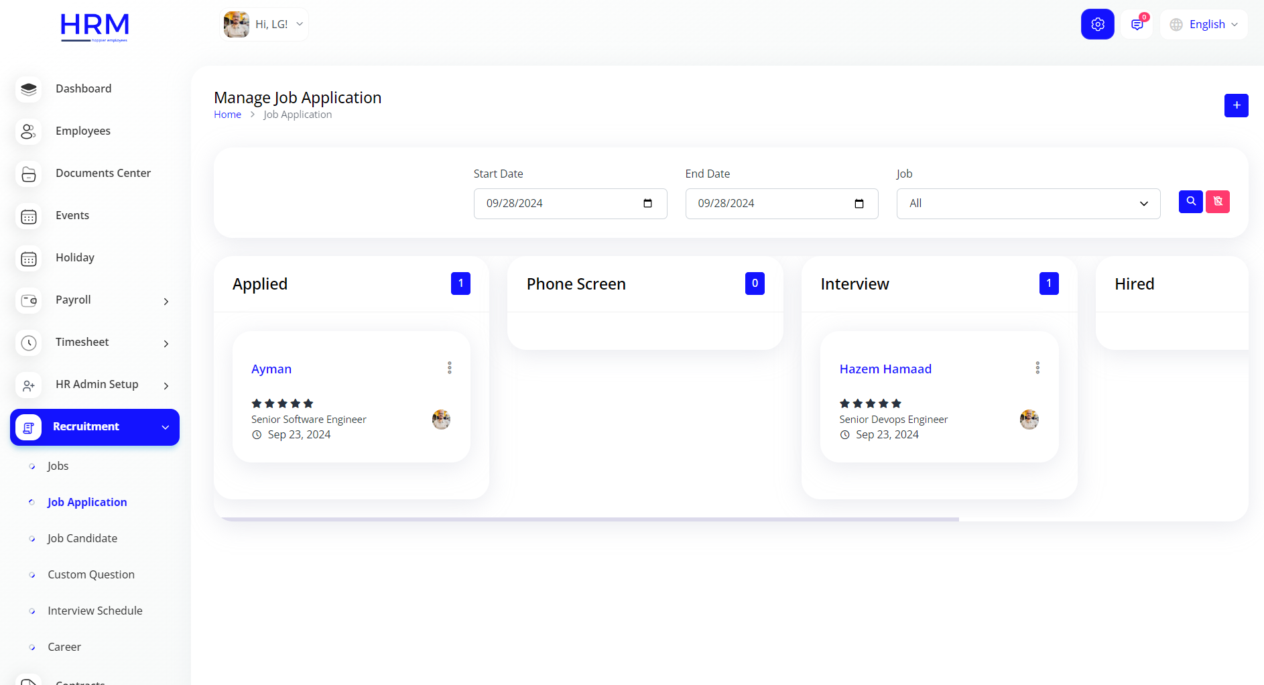Open the settings gear icon in header

click(x=1097, y=24)
